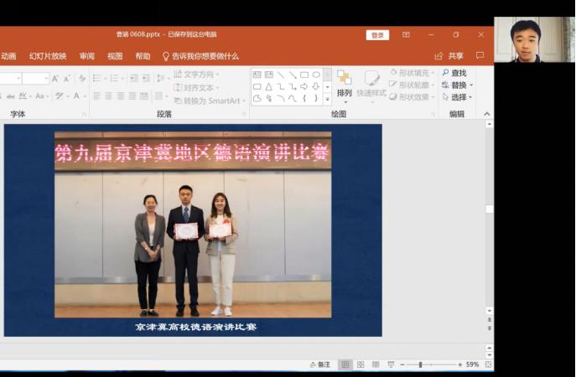Open the 幻灯片放映 tab

48,56
